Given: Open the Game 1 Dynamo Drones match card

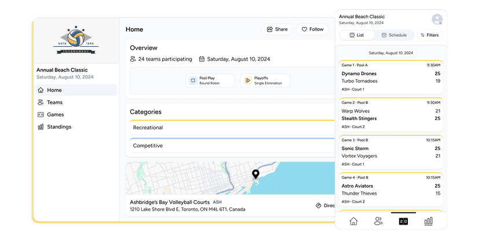Looking at the screenshot, I should 391,77.
